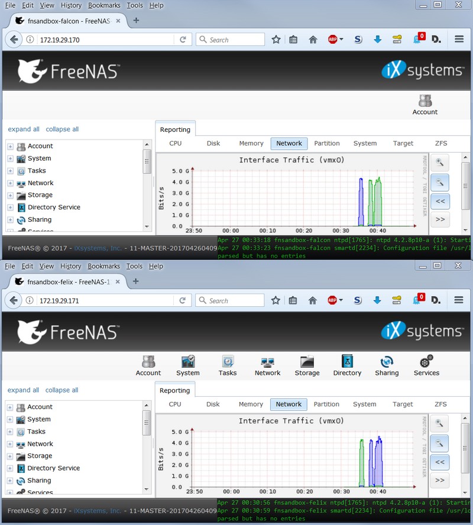Click collapse all link in felix window
The image size is (473, 525).
click(62, 390)
